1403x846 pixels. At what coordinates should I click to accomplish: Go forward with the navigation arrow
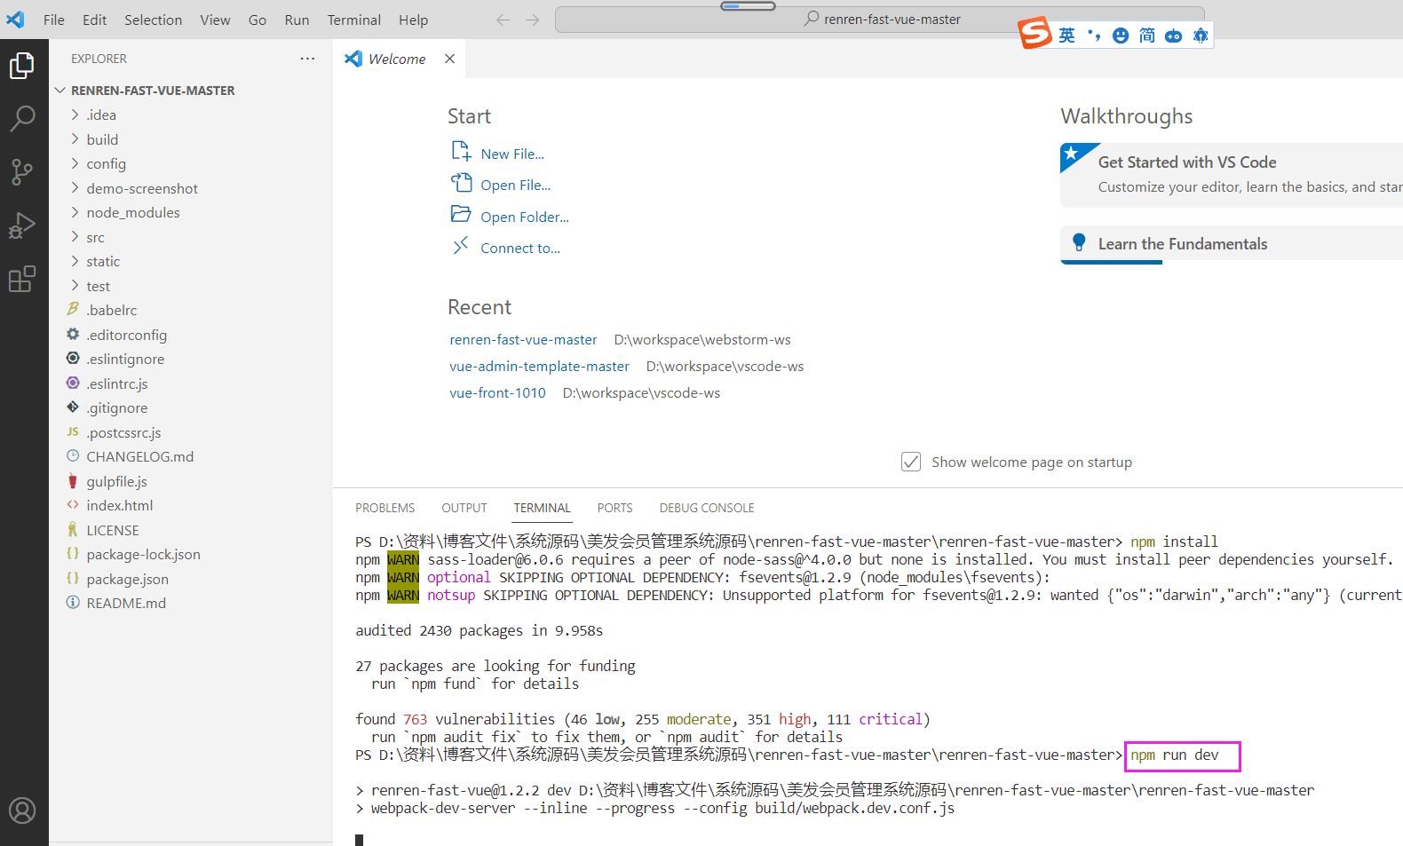coord(533,20)
